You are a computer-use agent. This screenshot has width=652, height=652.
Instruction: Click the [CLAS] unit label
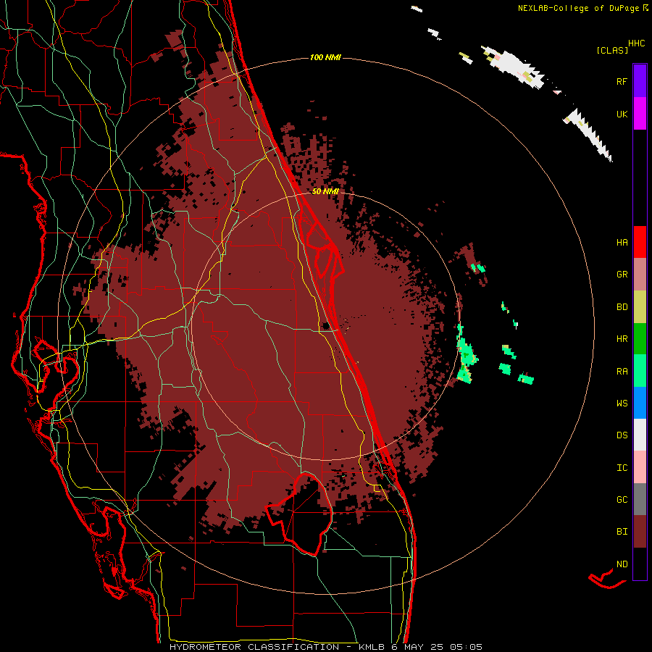(x=612, y=51)
